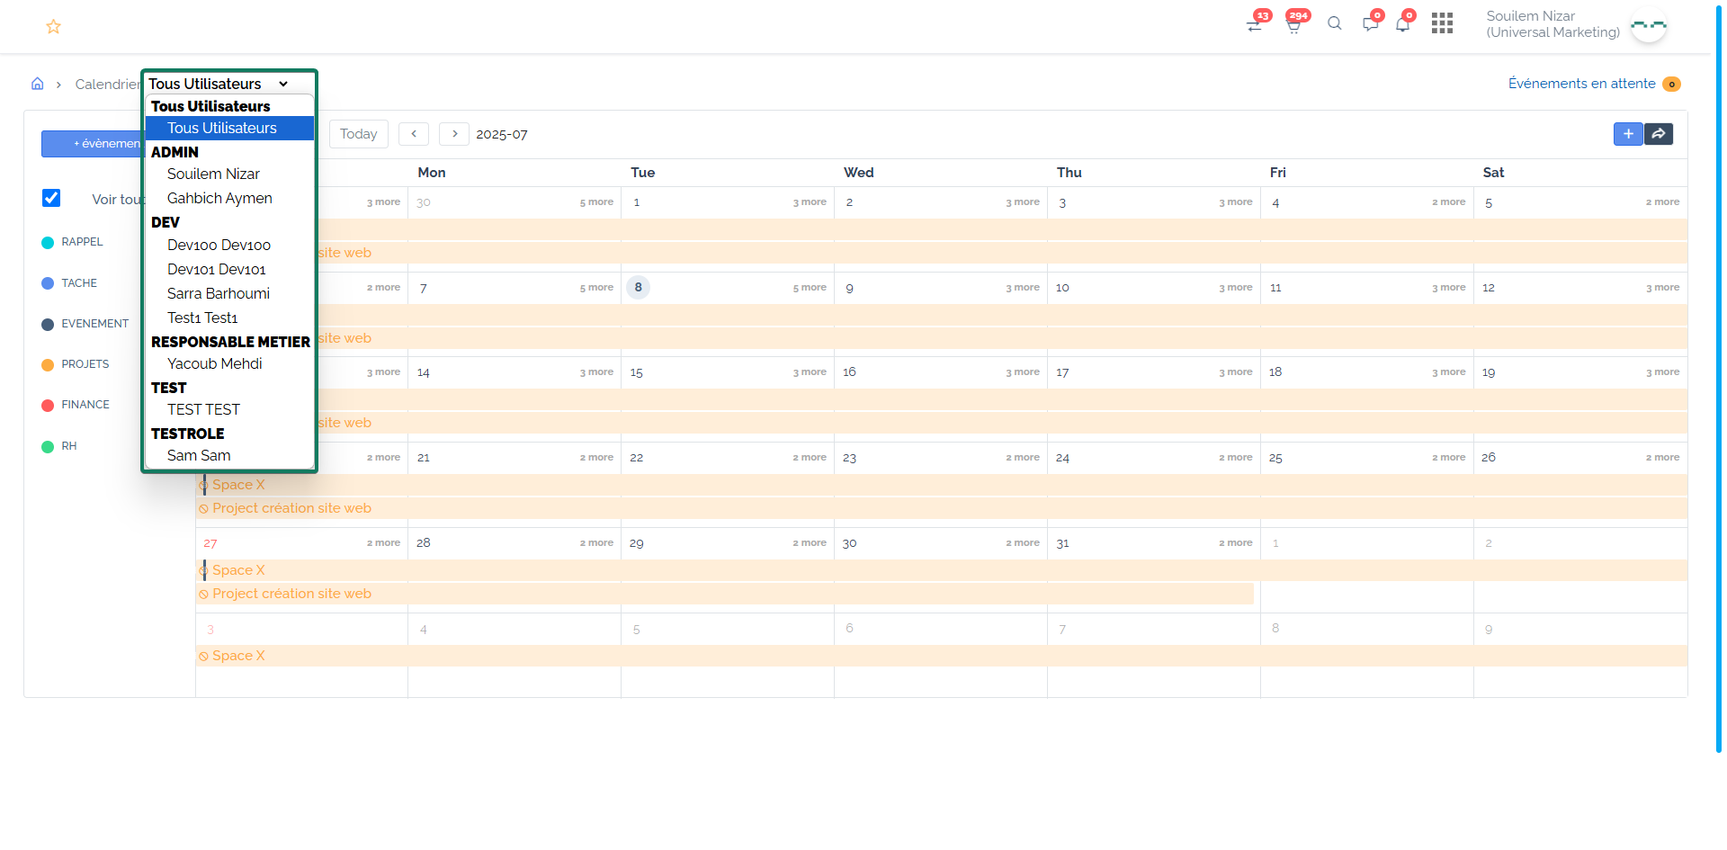Go to the next month arrow
Image resolution: width=1727 pixels, height=850 pixels.
click(x=454, y=134)
